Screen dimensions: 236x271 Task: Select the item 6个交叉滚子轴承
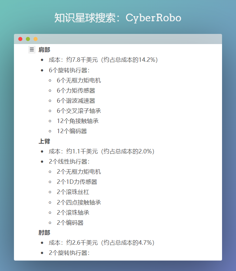click(x=79, y=111)
